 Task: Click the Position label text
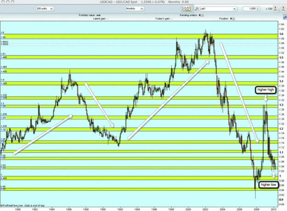pos(225,19)
